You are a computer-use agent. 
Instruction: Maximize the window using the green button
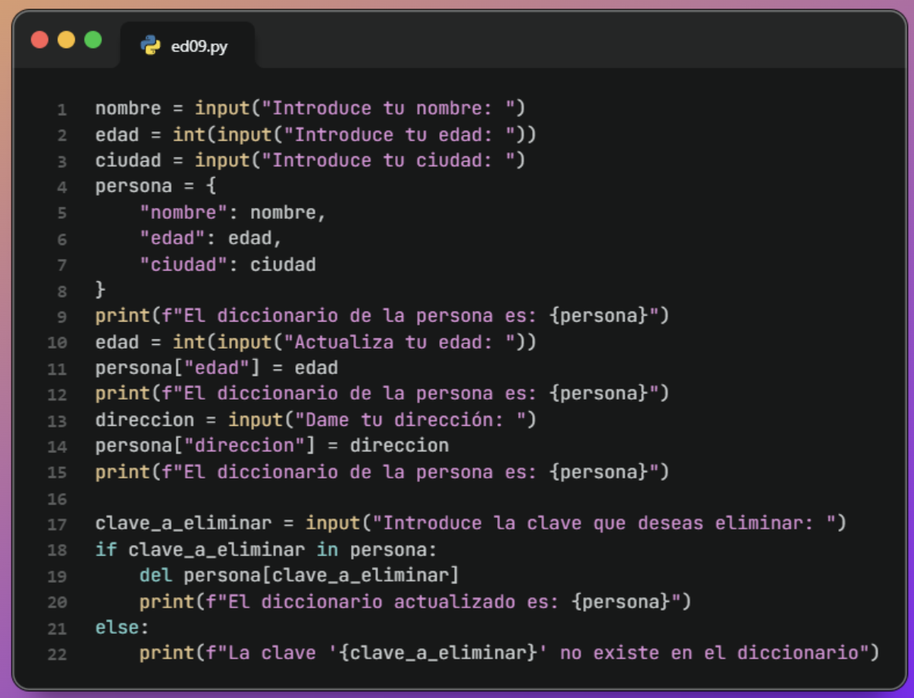click(93, 39)
